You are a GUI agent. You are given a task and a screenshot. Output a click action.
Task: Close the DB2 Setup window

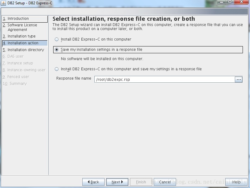241,2
